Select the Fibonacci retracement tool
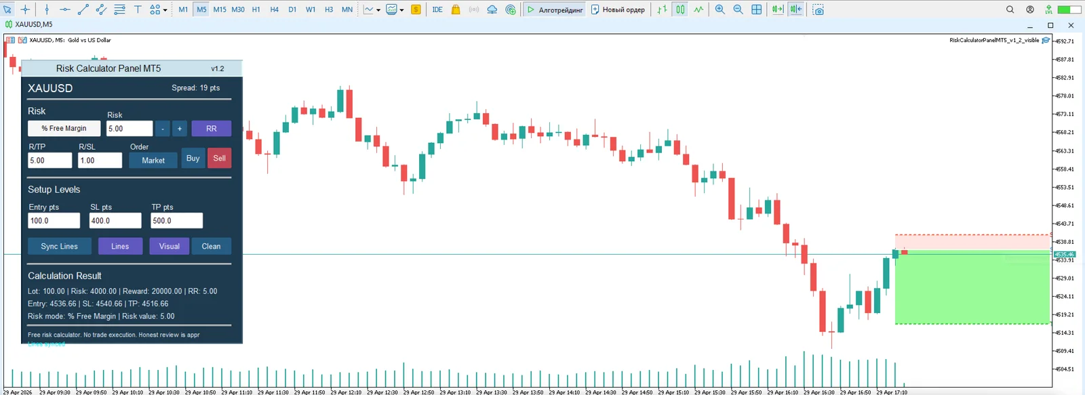Screen dimensions: 1085x395 (x=119, y=9)
